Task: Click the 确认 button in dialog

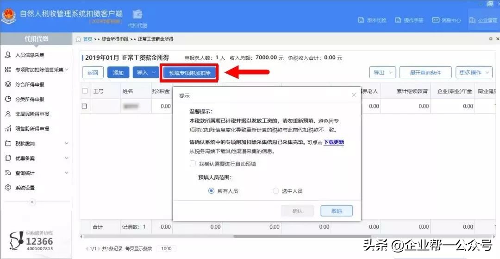Action: 298,211
